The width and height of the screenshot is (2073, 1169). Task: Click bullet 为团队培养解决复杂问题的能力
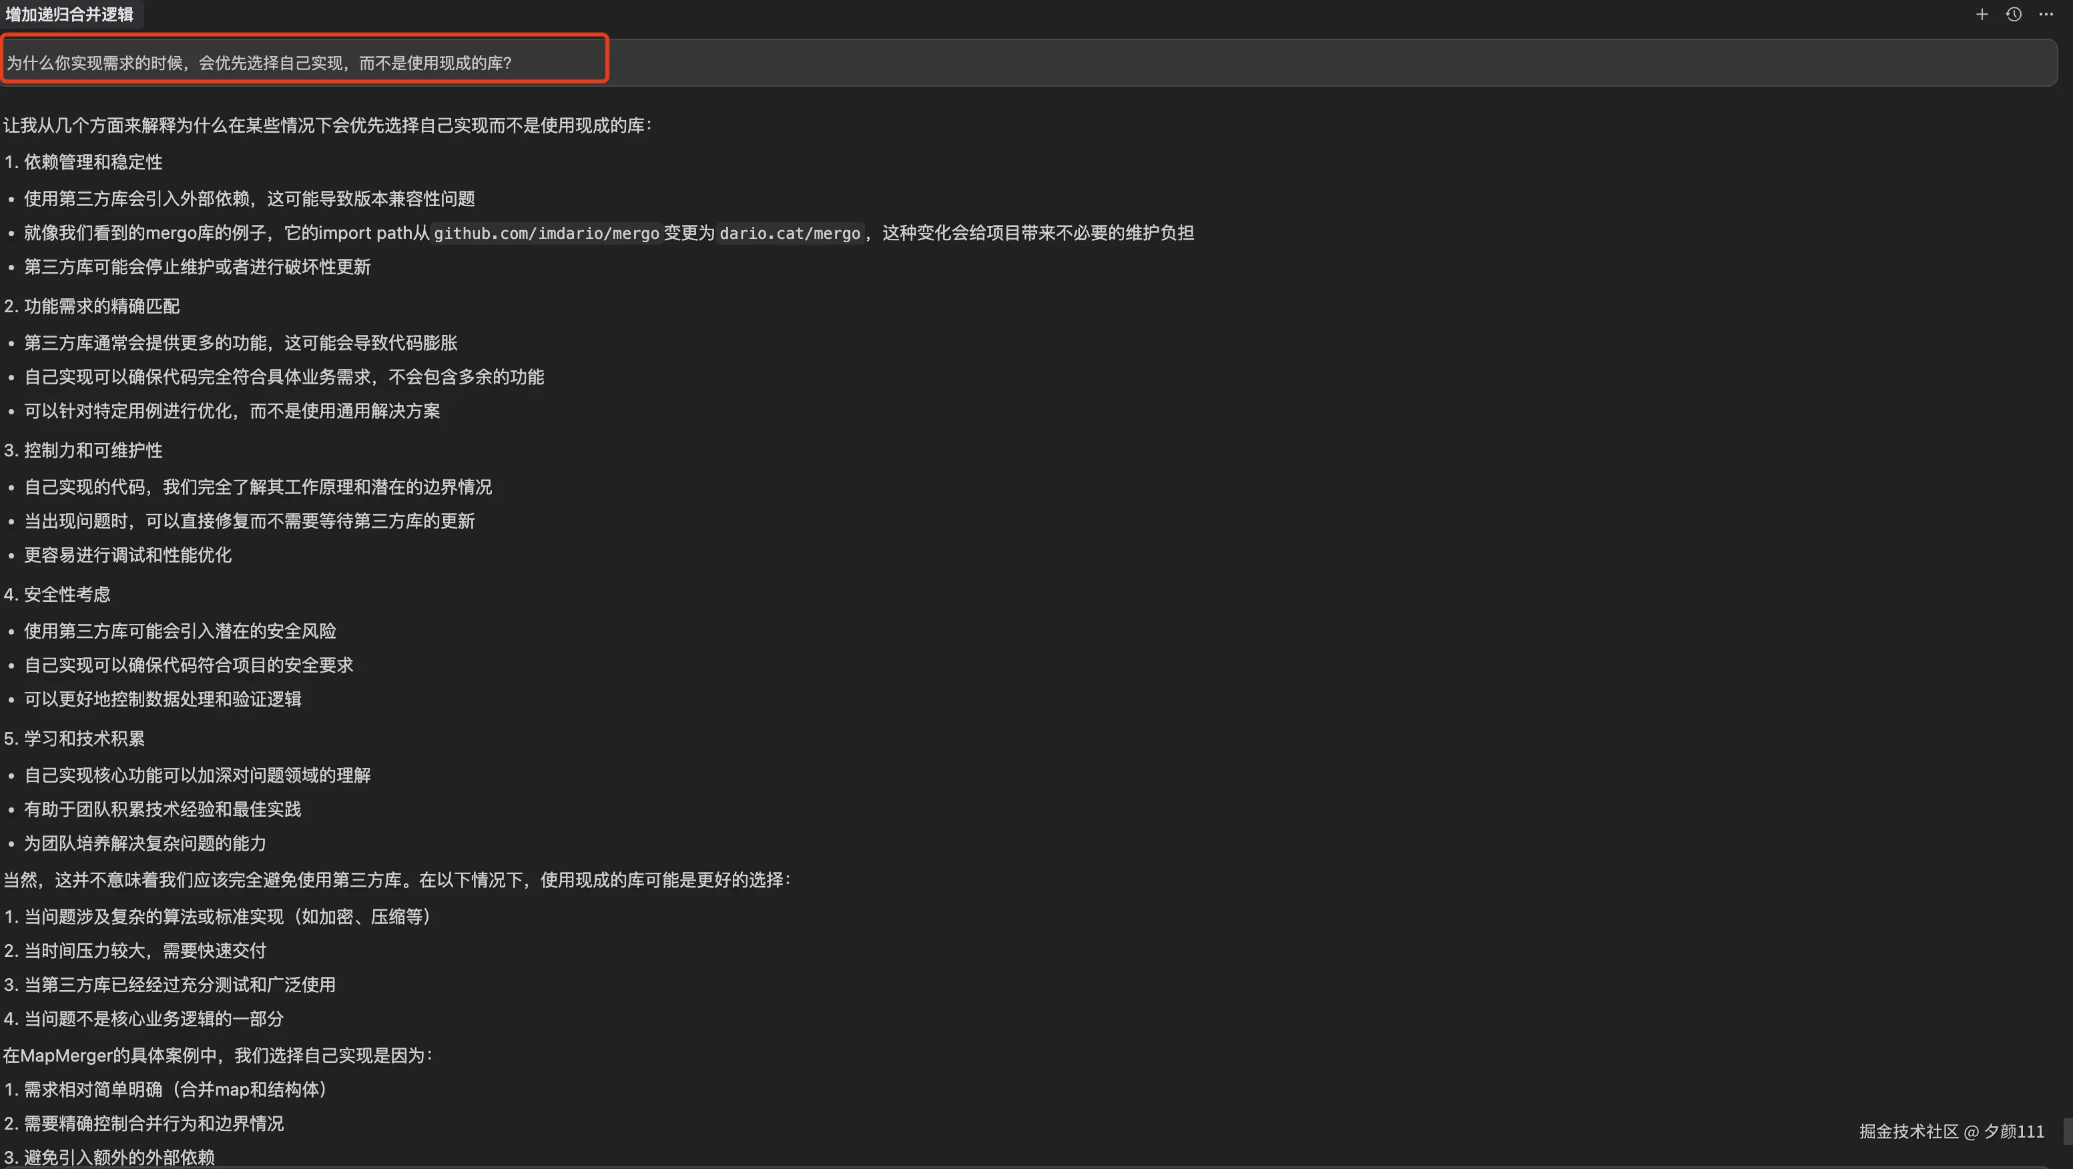[144, 843]
